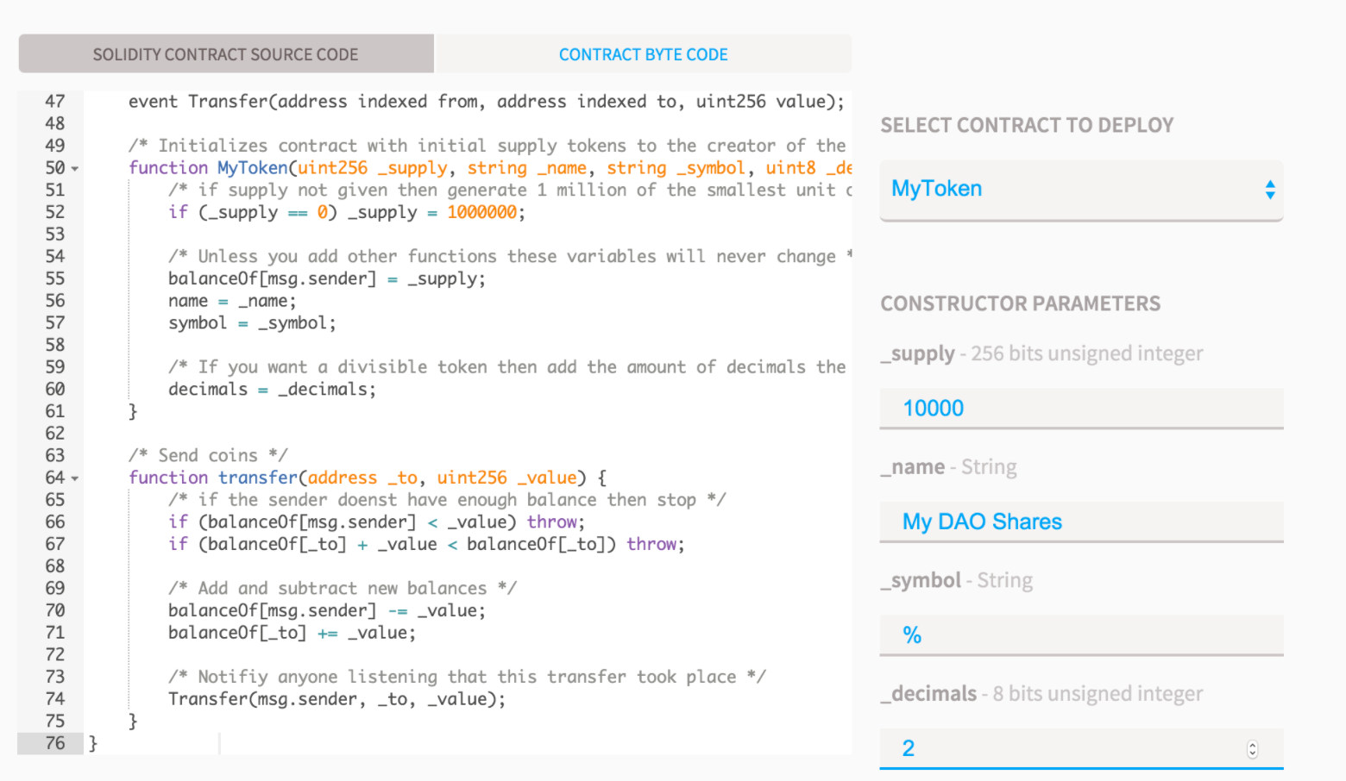Collapse the transfer function fold arrow at line 64
Viewport: 1346px width, 781px height.
click(75, 478)
